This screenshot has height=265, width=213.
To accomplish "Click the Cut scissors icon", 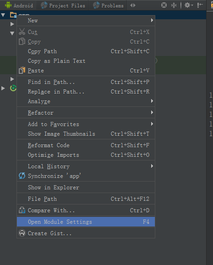I will 22,32.
